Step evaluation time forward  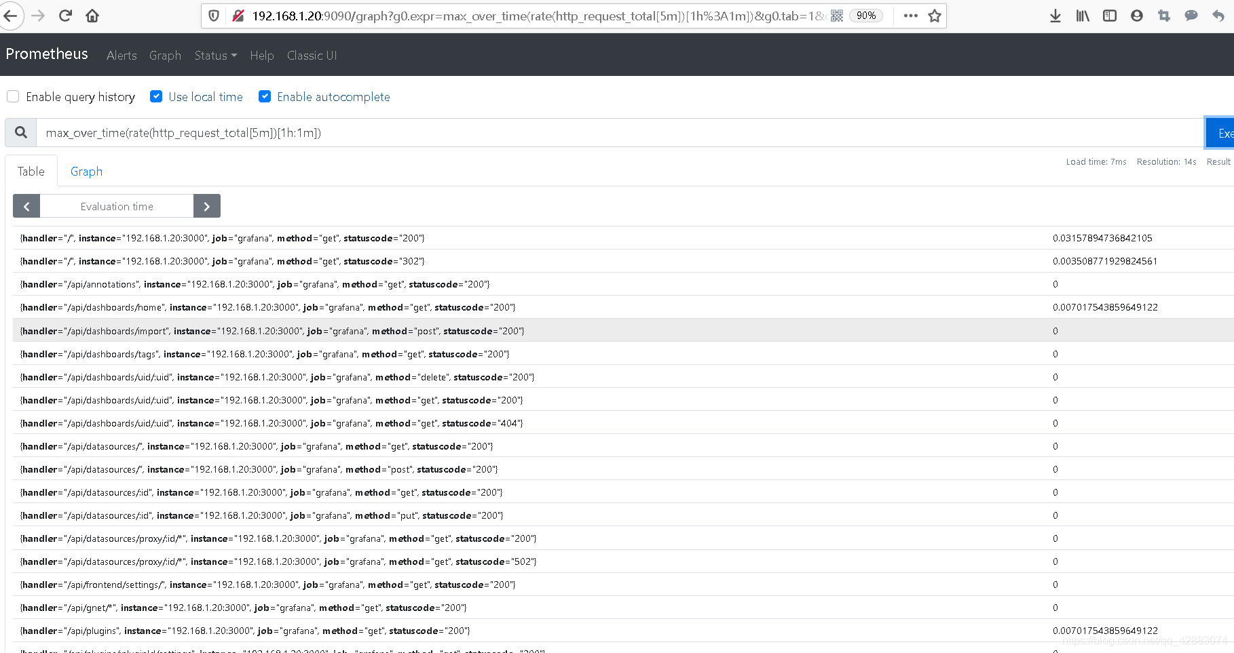207,206
